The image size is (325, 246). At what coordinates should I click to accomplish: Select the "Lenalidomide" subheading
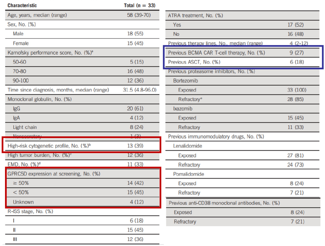pos(188,146)
